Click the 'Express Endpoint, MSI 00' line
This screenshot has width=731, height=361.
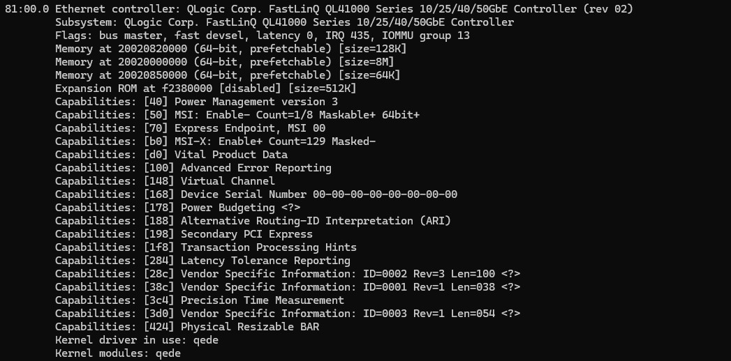pos(190,128)
